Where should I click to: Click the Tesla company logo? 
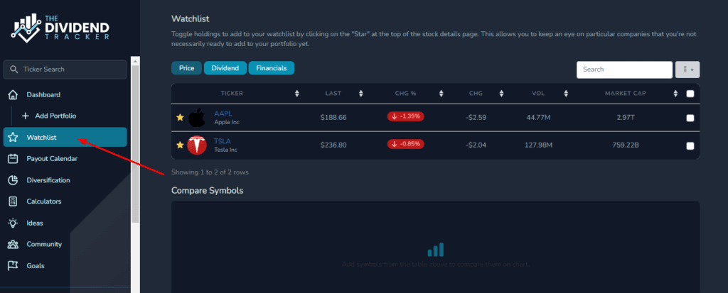click(197, 145)
